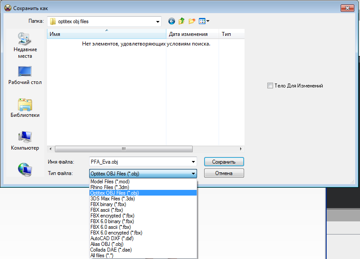Choose FBX ascii (*.fbx) format
360x259 pixels.
[x=143, y=210]
